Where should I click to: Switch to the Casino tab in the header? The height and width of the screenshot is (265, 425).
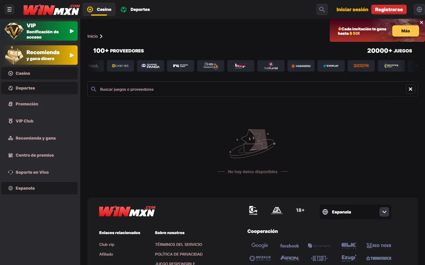pos(99,9)
